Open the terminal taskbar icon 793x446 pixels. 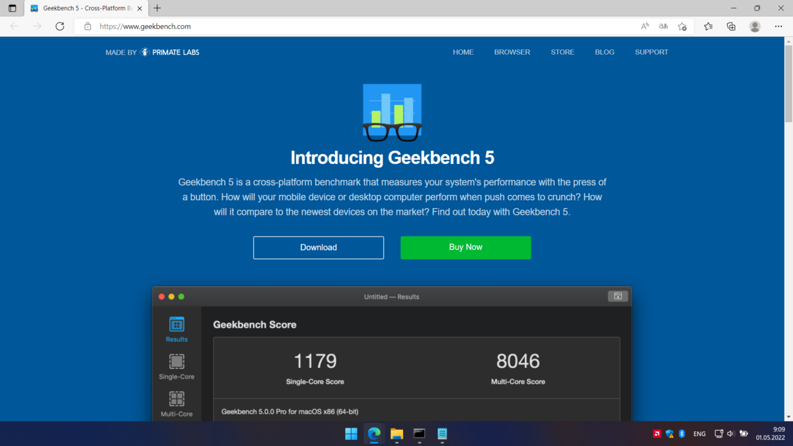click(x=419, y=434)
